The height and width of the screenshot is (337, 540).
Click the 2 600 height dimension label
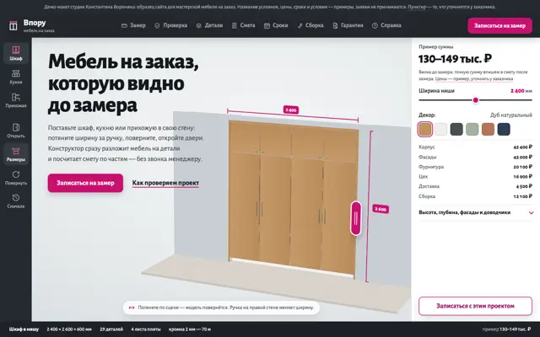[x=381, y=209]
